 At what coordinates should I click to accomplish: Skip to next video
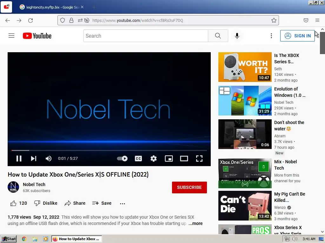click(x=34, y=159)
